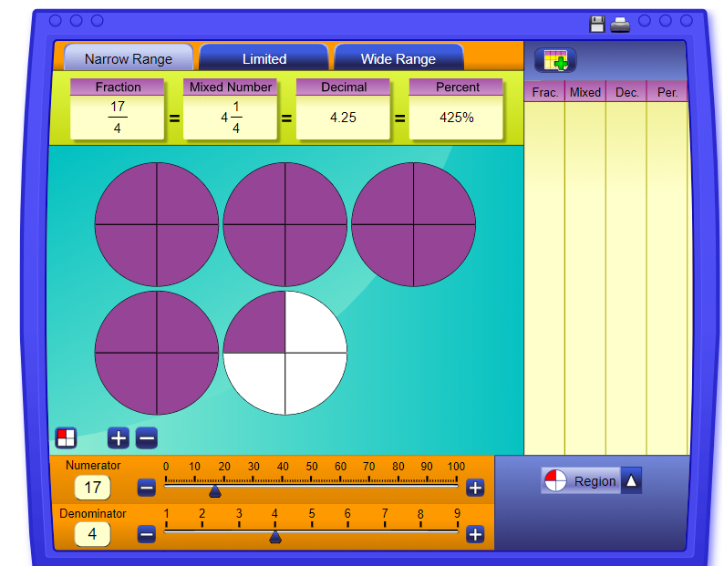Click minus icon below the circles

click(x=147, y=437)
